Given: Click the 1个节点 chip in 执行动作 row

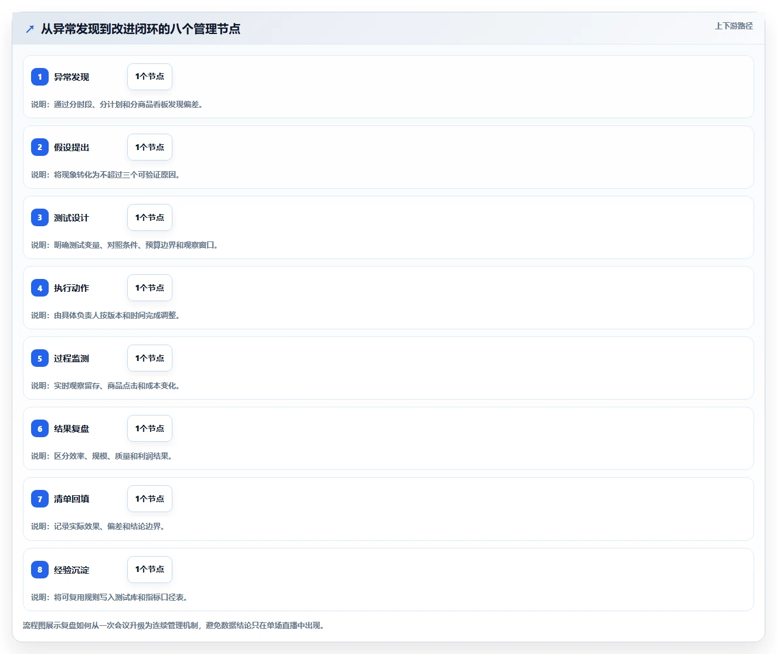Looking at the screenshot, I should pos(150,288).
